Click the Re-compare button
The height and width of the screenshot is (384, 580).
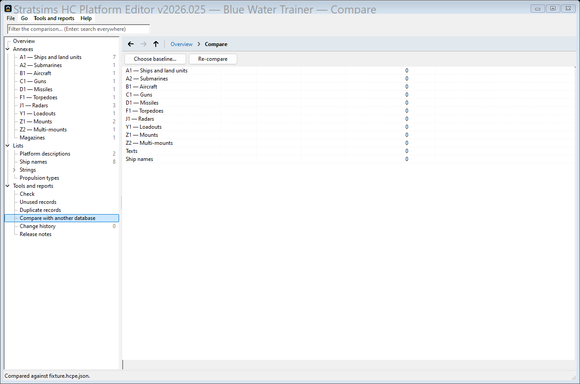pyautogui.click(x=213, y=59)
